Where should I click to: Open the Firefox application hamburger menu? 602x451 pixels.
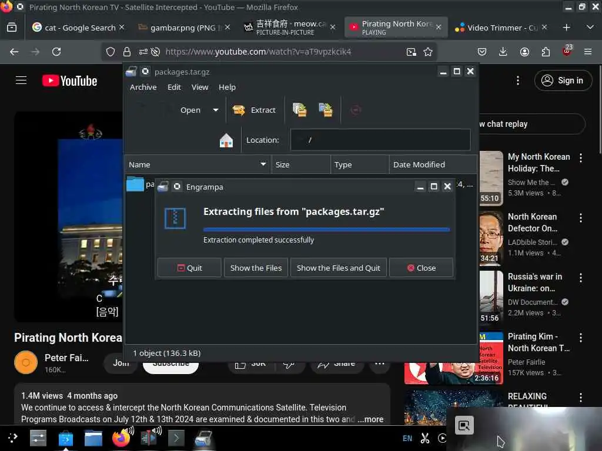(588, 52)
